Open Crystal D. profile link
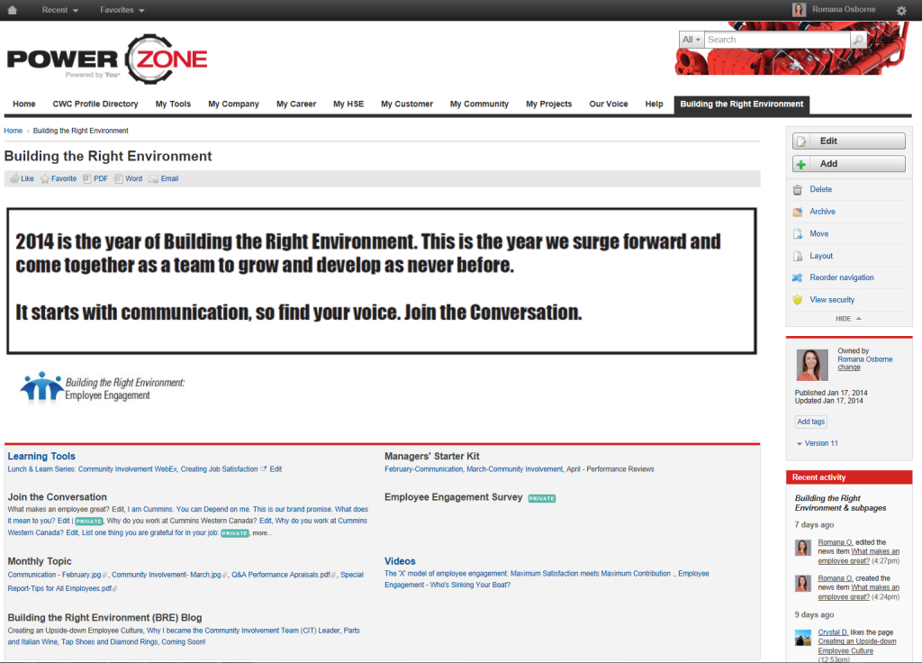This screenshot has height=663, width=922. 833,632
